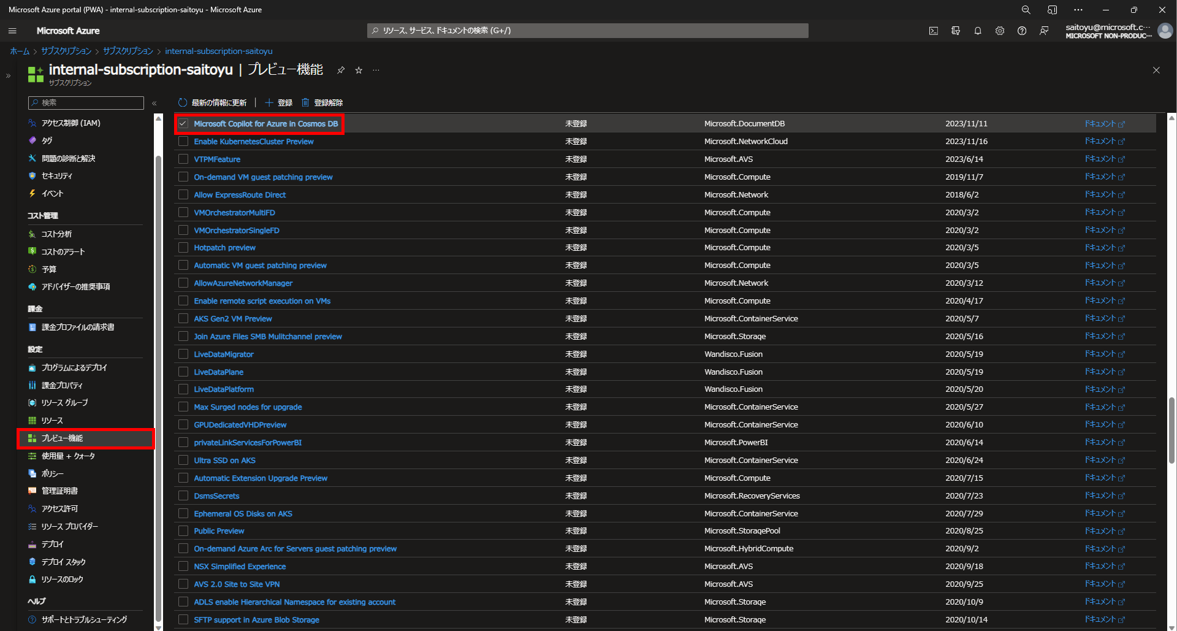Open the notifications bell
The width and height of the screenshot is (1177, 631).
978,31
